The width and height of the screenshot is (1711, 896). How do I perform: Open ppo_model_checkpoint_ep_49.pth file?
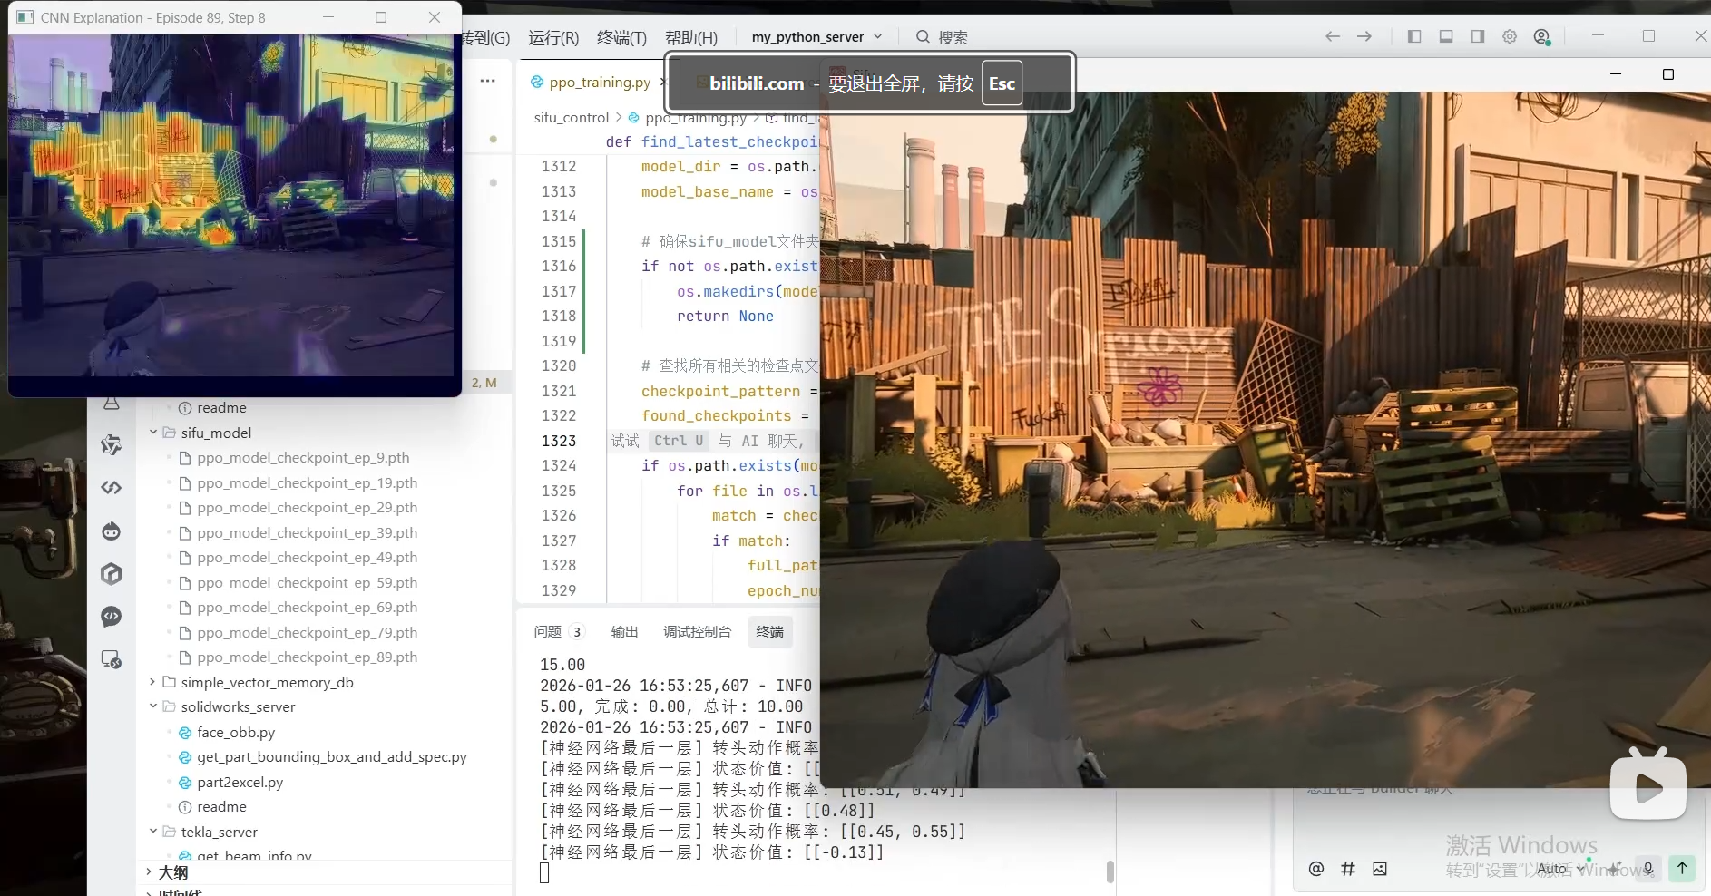point(307,558)
